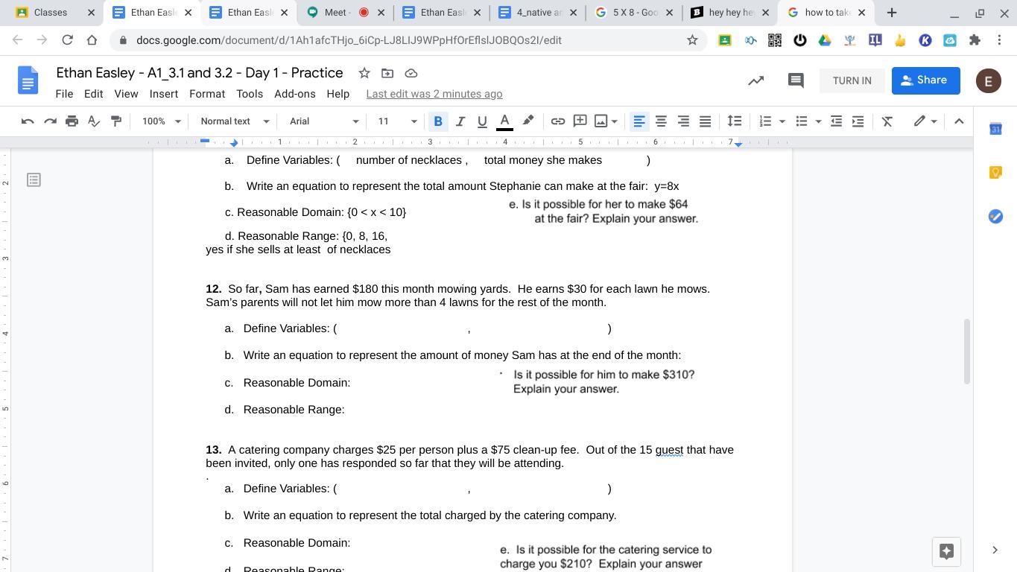Viewport: 1017px width, 572px height.
Task: Insert an image
Action: pos(601,121)
